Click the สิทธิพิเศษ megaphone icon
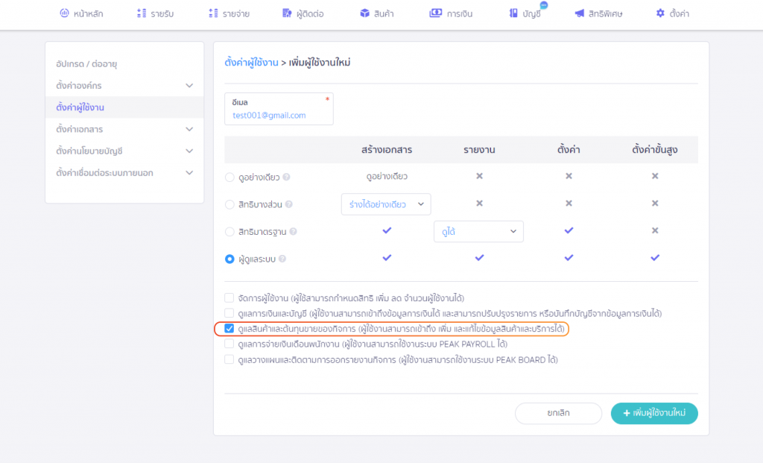Viewport: 763px width, 463px height. pyautogui.click(x=579, y=13)
